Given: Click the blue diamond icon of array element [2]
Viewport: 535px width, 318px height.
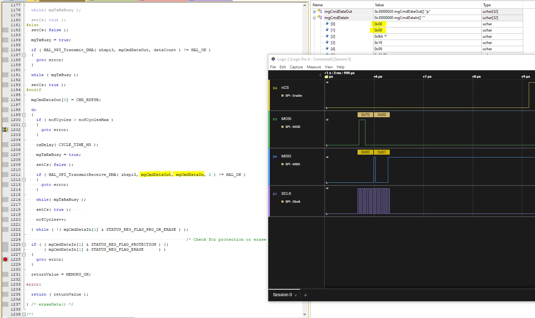Looking at the screenshot, I should coord(327,36).
